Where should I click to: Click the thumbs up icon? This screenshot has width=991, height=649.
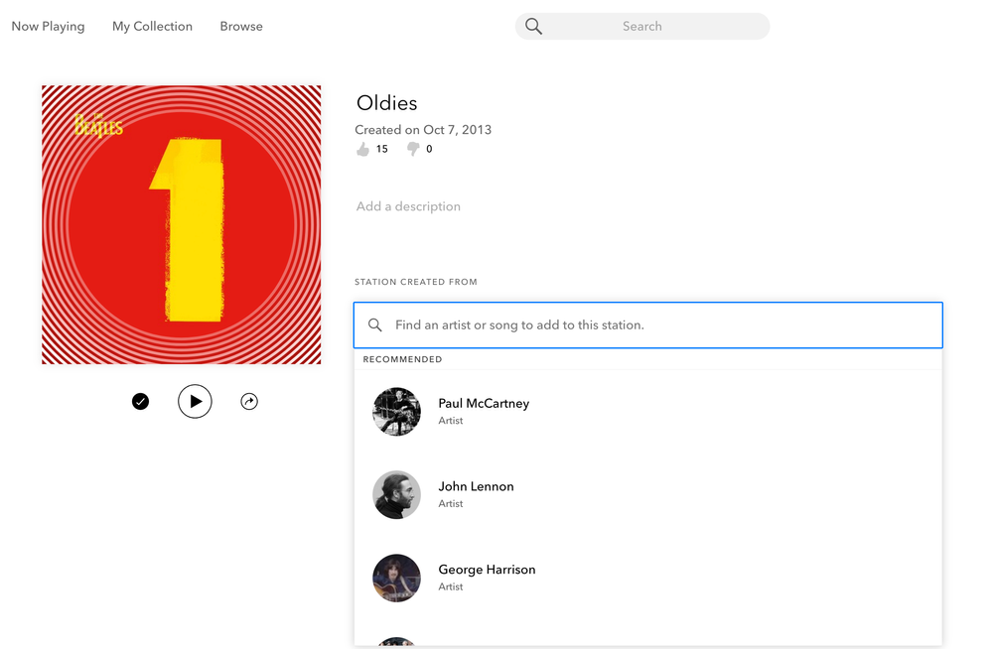point(362,150)
